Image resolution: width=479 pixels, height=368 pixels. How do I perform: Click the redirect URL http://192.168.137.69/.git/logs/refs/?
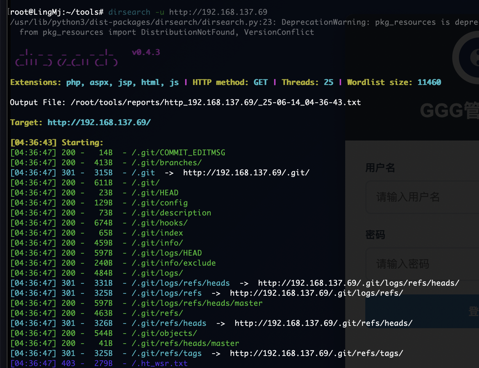point(316,293)
